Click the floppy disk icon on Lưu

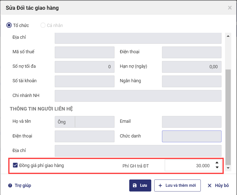click(135, 185)
